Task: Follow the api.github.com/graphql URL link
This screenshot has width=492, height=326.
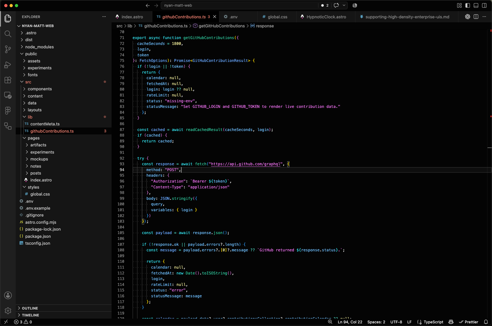Action: click(x=245, y=164)
